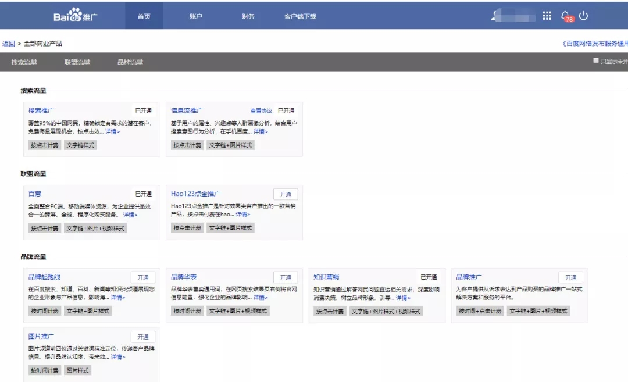Click the Baidu 推广 logo

[x=75, y=15]
